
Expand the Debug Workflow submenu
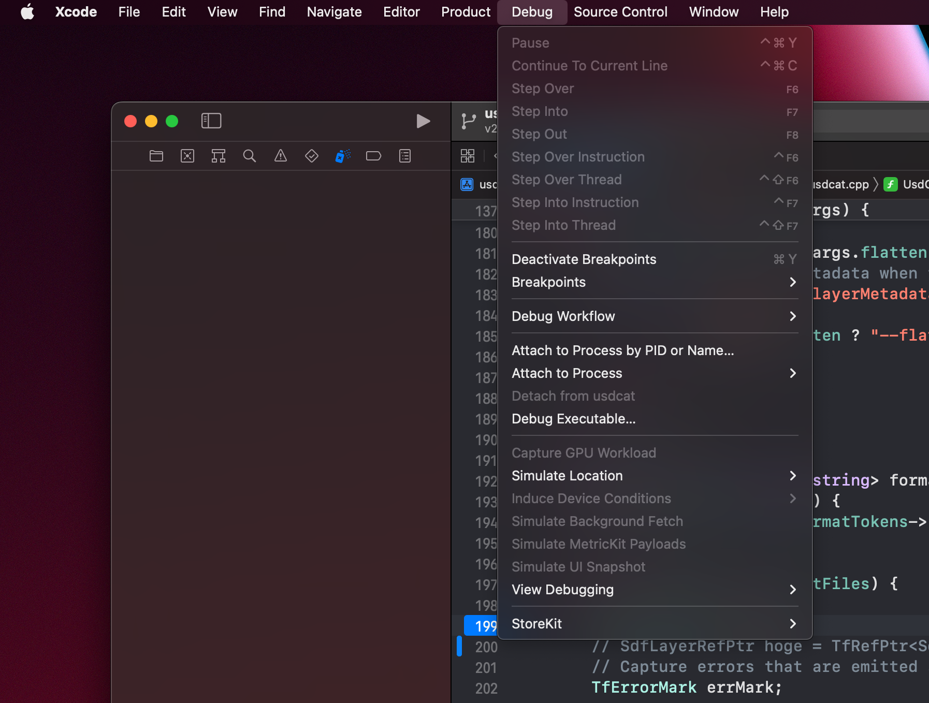[563, 316]
